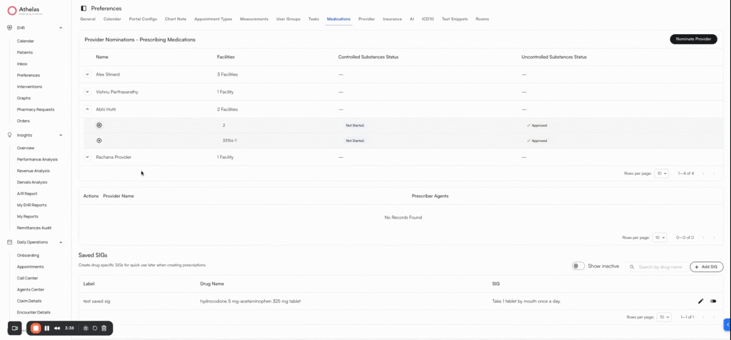The height and width of the screenshot is (340, 731).
Task: Click the Daily Operations calendar icon
Action: [x=10, y=242]
